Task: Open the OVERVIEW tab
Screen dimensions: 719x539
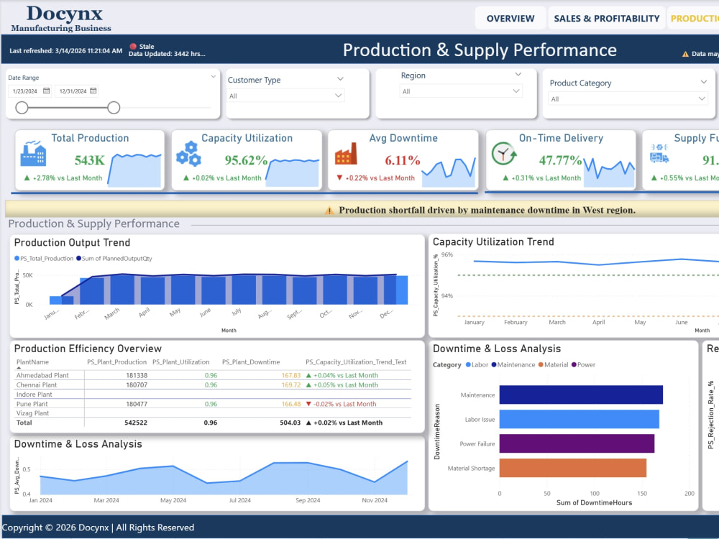Action: point(510,19)
